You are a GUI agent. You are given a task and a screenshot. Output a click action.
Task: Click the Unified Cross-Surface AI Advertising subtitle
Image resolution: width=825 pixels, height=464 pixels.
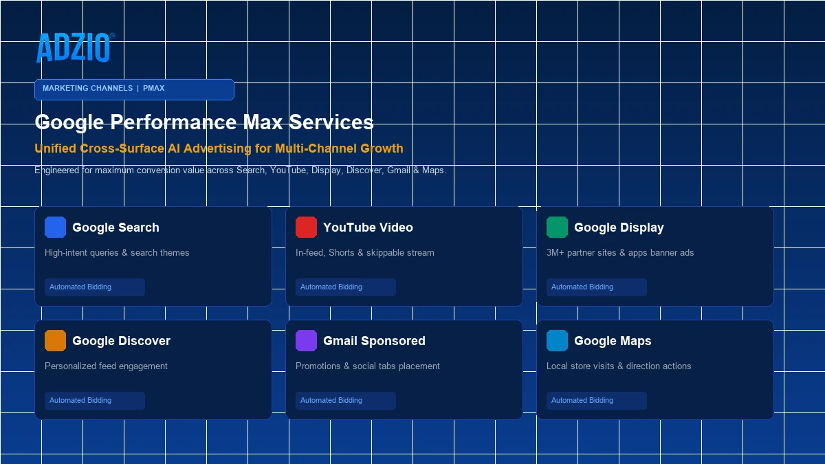tap(219, 148)
